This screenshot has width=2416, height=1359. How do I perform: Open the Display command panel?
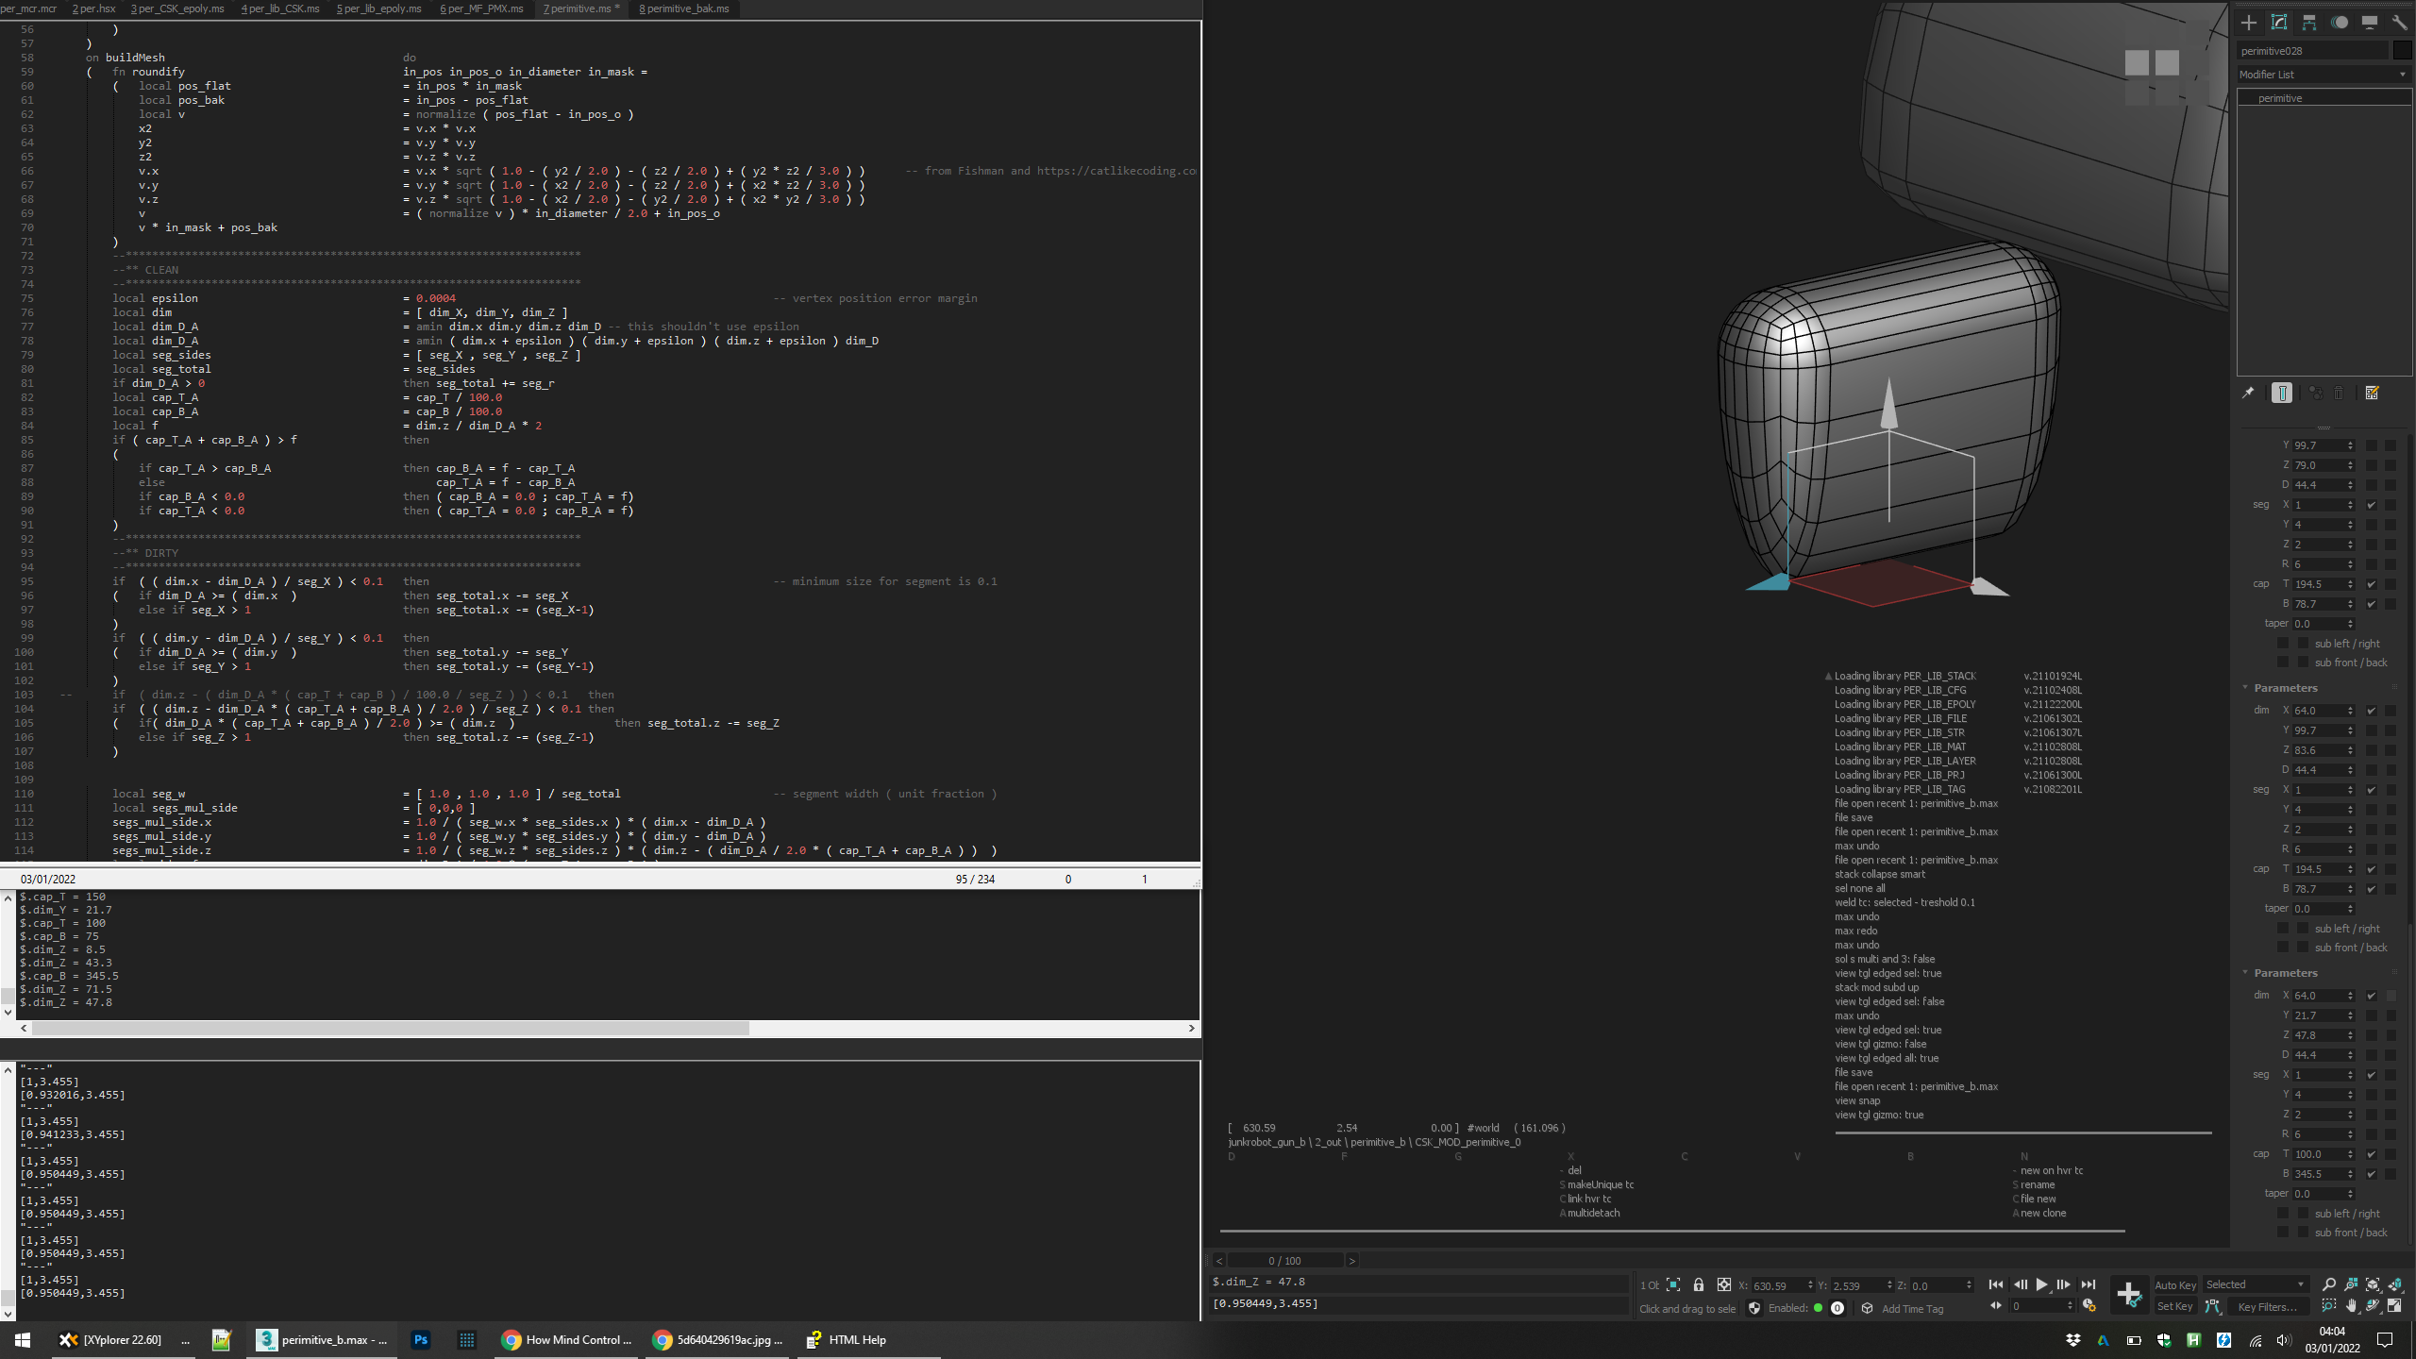(2370, 23)
